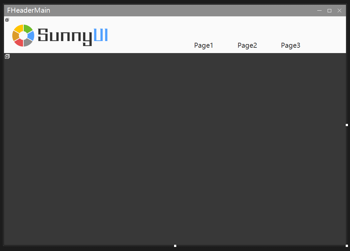Click the bottom-center form sizing handle
Image resolution: width=350 pixels, height=251 pixels.
click(175, 246)
